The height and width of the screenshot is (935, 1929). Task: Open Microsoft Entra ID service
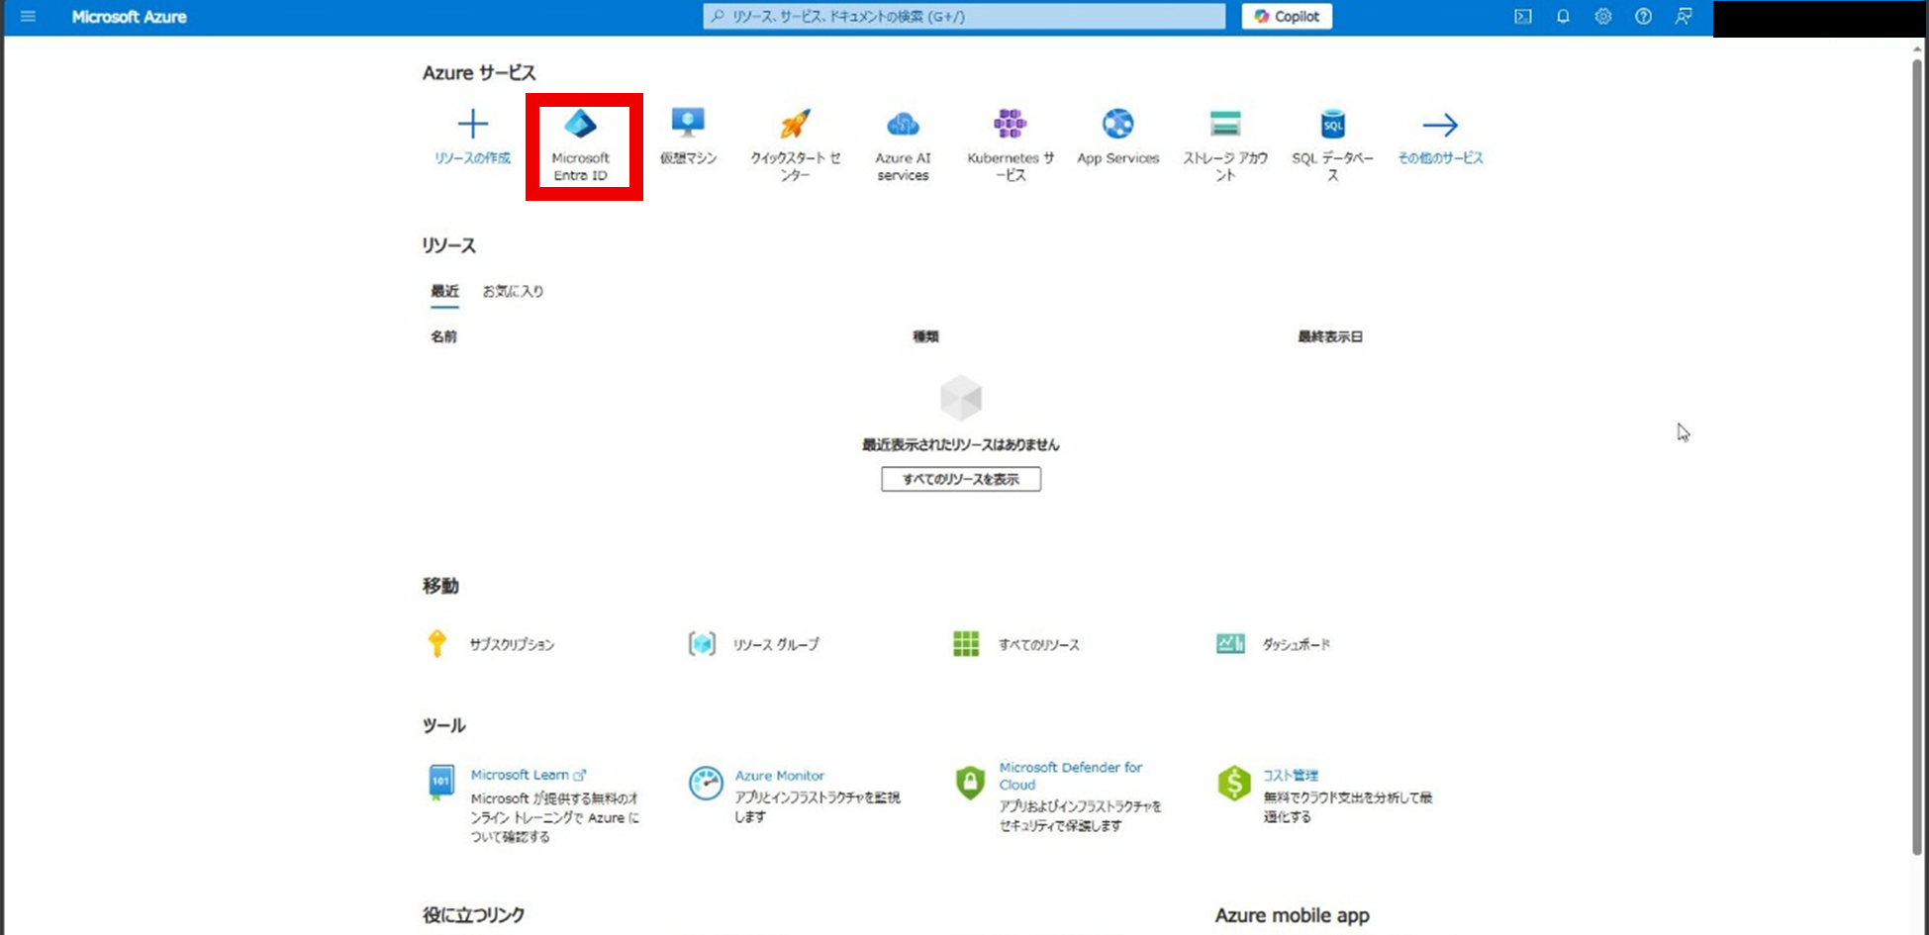[x=580, y=145]
